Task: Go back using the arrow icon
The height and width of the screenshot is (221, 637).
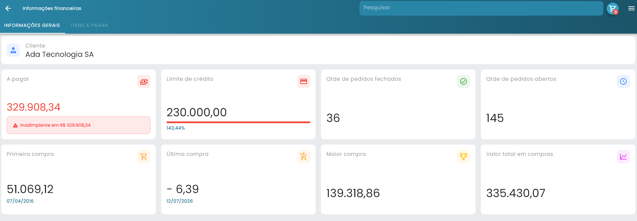Action: (x=8, y=8)
